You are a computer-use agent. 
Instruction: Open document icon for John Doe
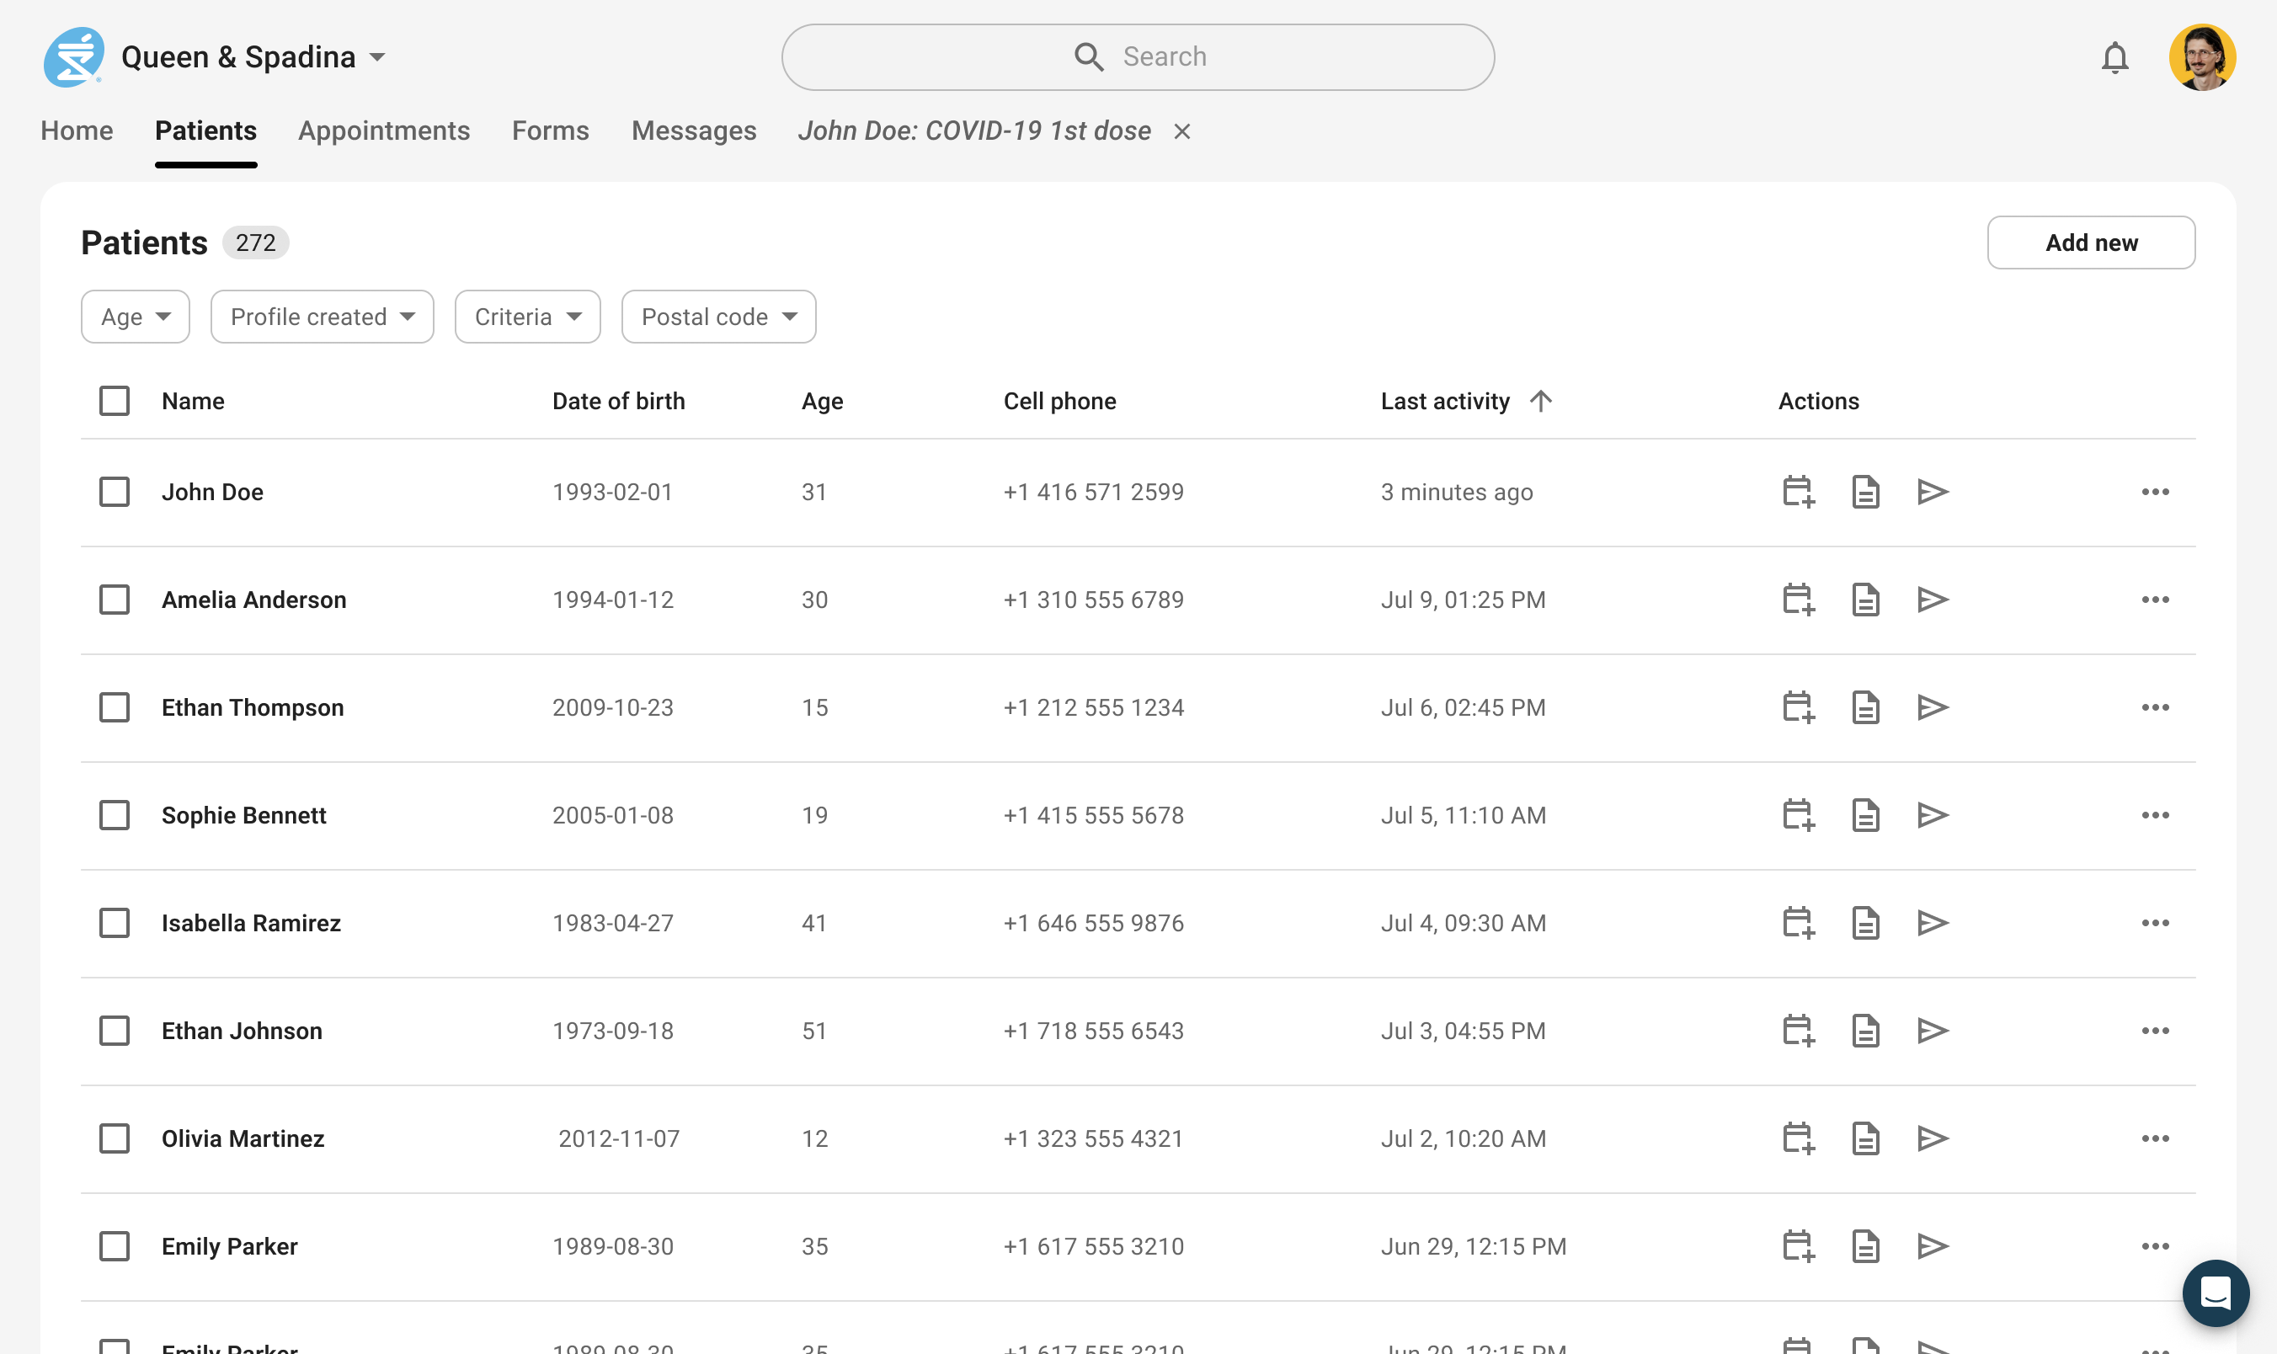[1865, 492]
